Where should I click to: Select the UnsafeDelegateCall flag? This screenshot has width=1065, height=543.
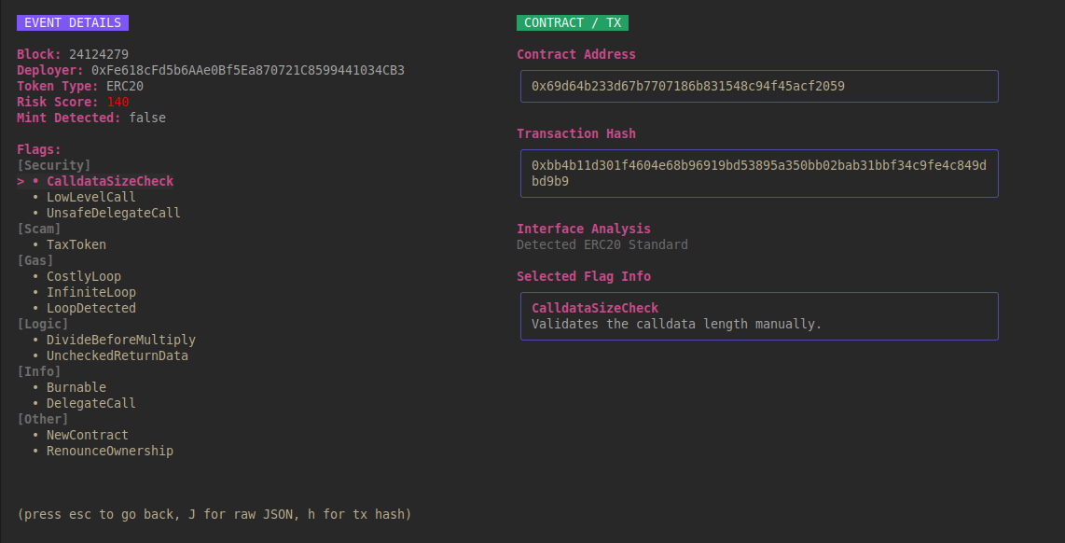tap(113, 213)
